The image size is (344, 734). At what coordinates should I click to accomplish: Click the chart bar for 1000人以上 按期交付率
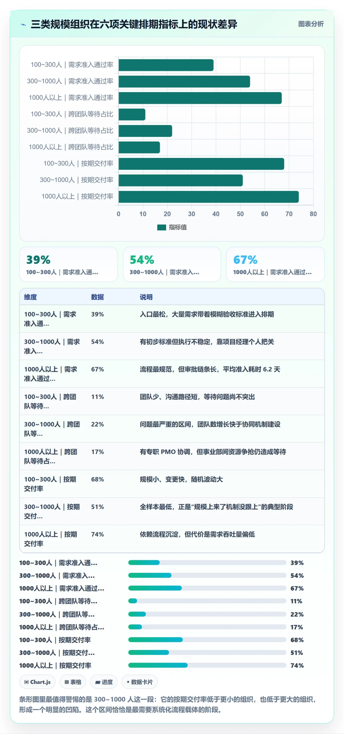click(x=209, y=197)
